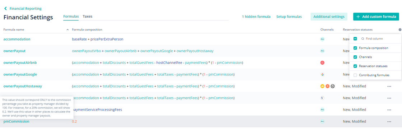Click the Channels column header
This screenshot has width=402, height=130.
tap(327, 30)
